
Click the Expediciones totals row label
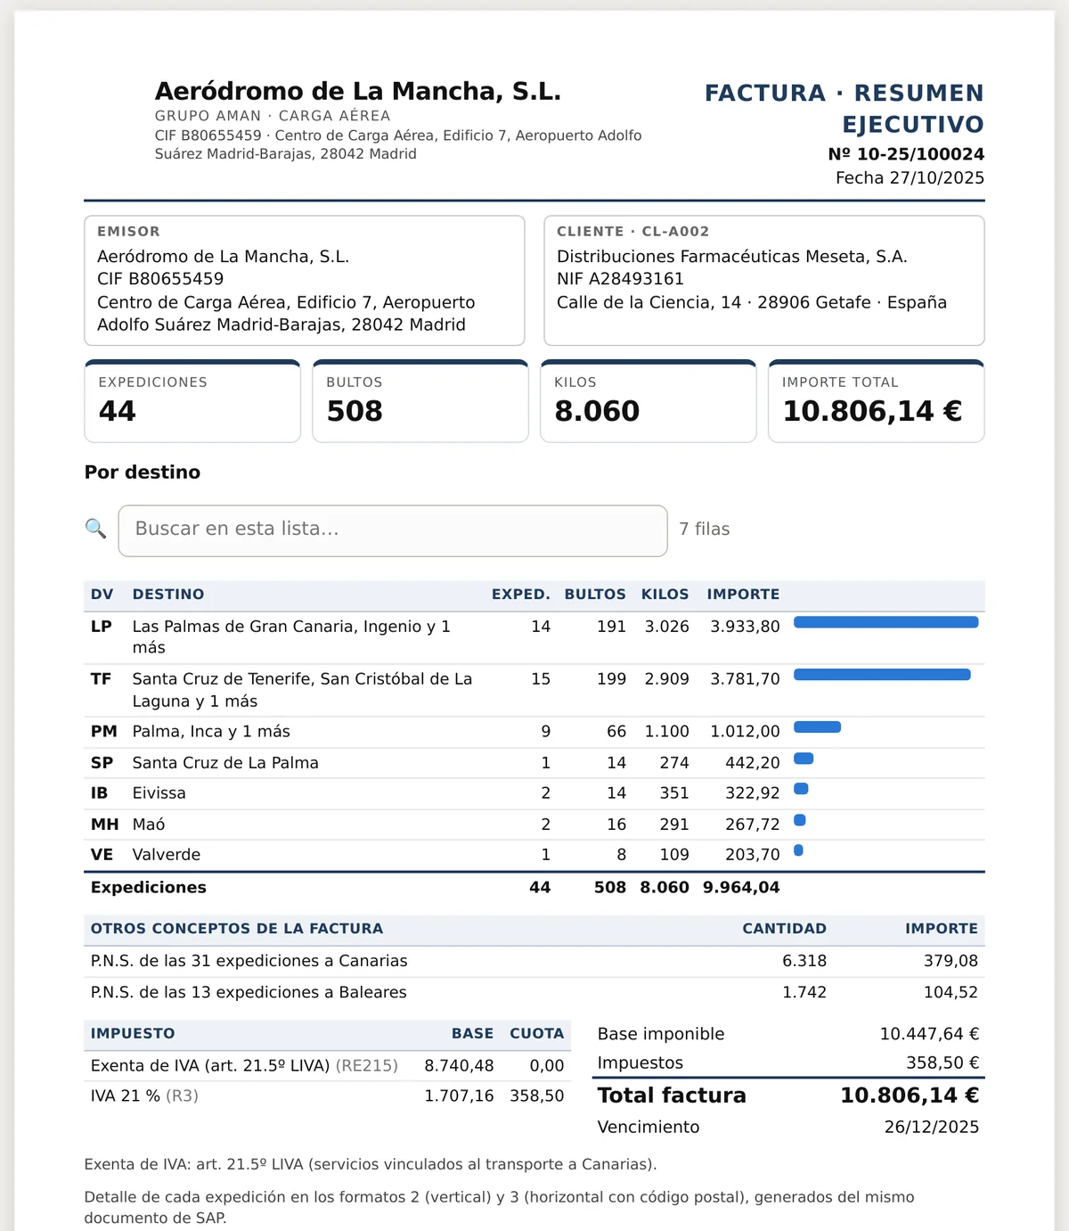coord(149,888)
